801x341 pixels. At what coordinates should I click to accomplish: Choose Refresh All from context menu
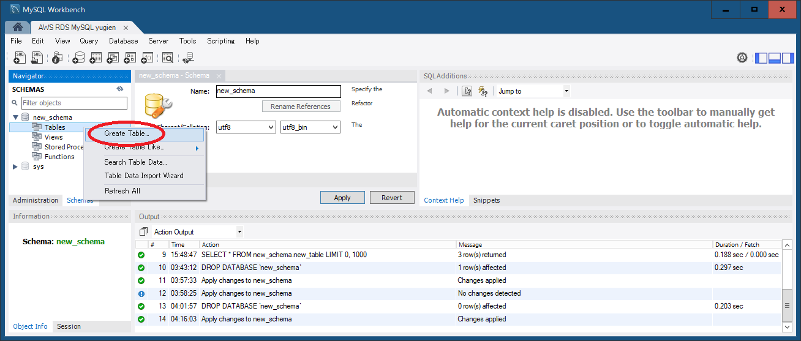(x=122, y=191)
